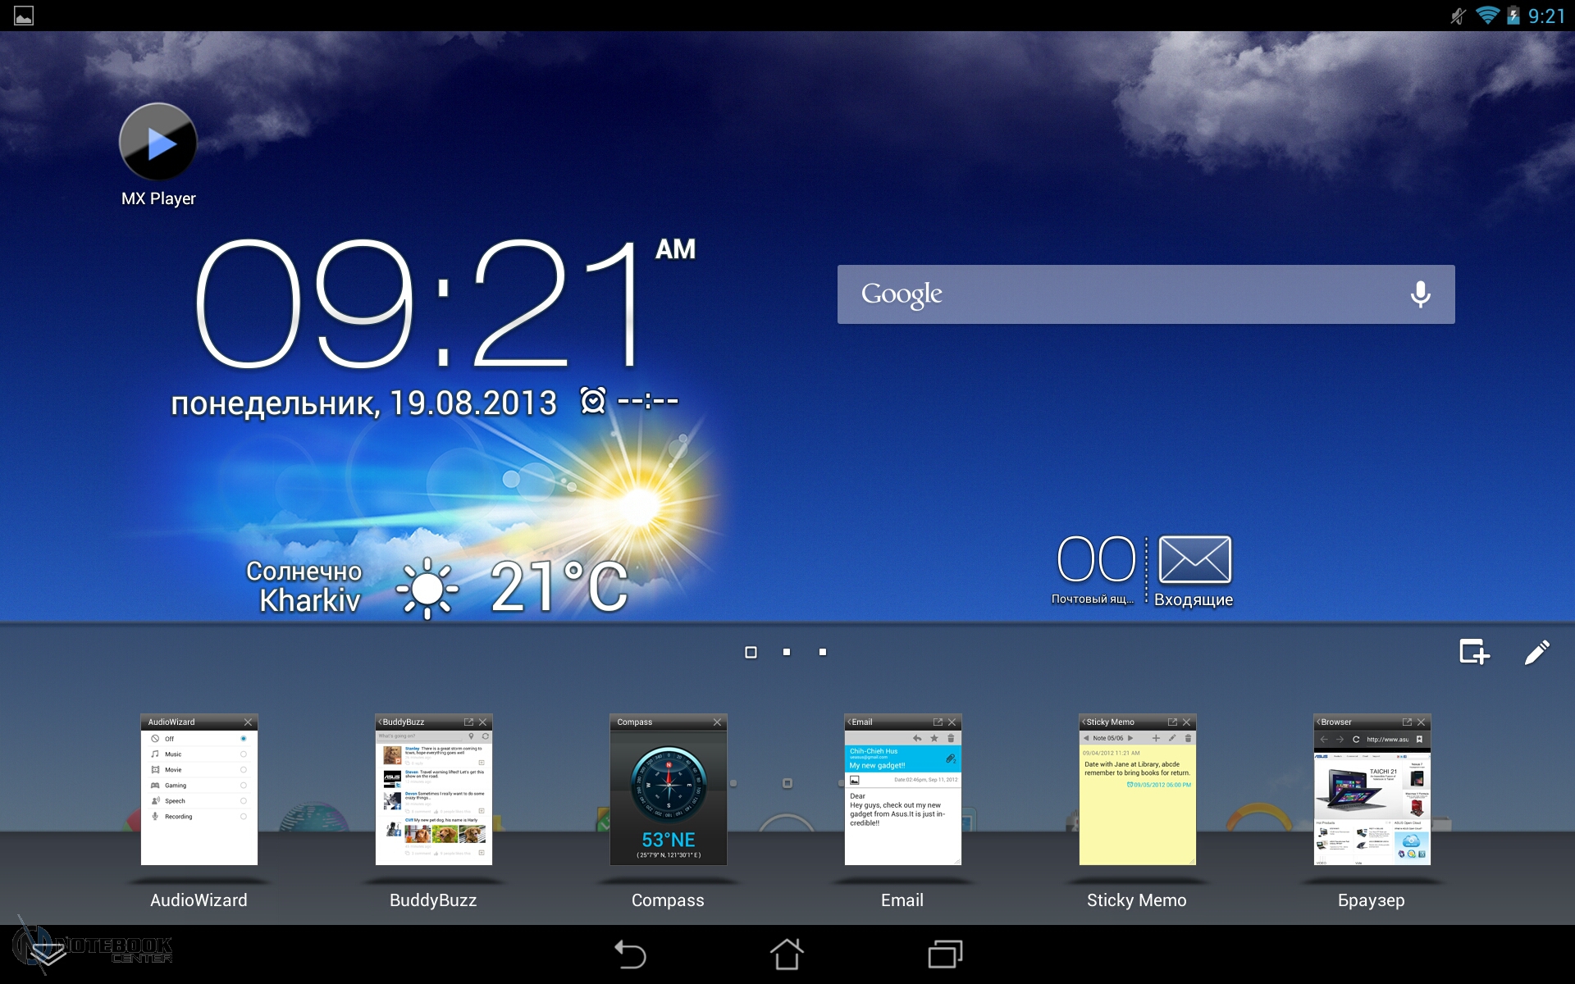Open the Входящие mail envelope icon
Image resolution: width=1575 pixels, height=984 pixels.
coord(1194,561)
